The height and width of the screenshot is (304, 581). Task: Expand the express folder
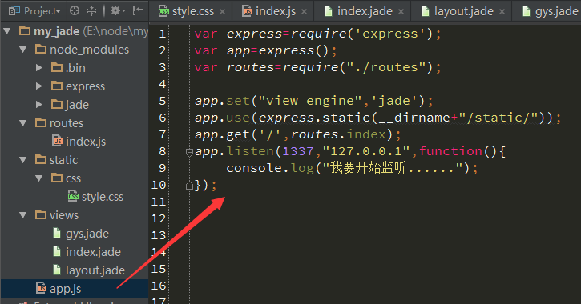click(x=39, y=86)
